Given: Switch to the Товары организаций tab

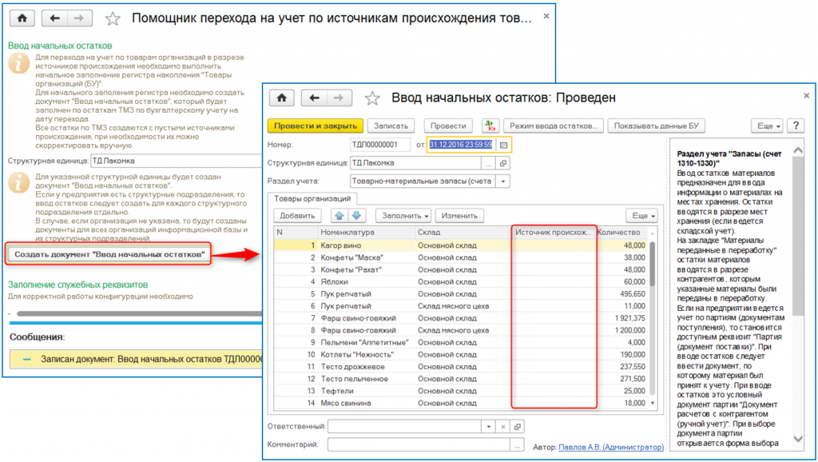Looking at the screenshot, I should tap(313, 198).
